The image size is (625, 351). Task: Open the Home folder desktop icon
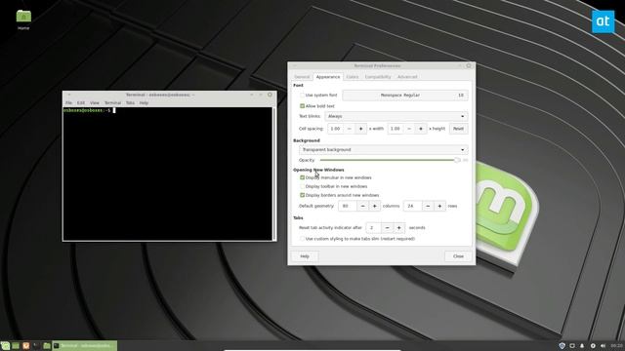(23, 19)
